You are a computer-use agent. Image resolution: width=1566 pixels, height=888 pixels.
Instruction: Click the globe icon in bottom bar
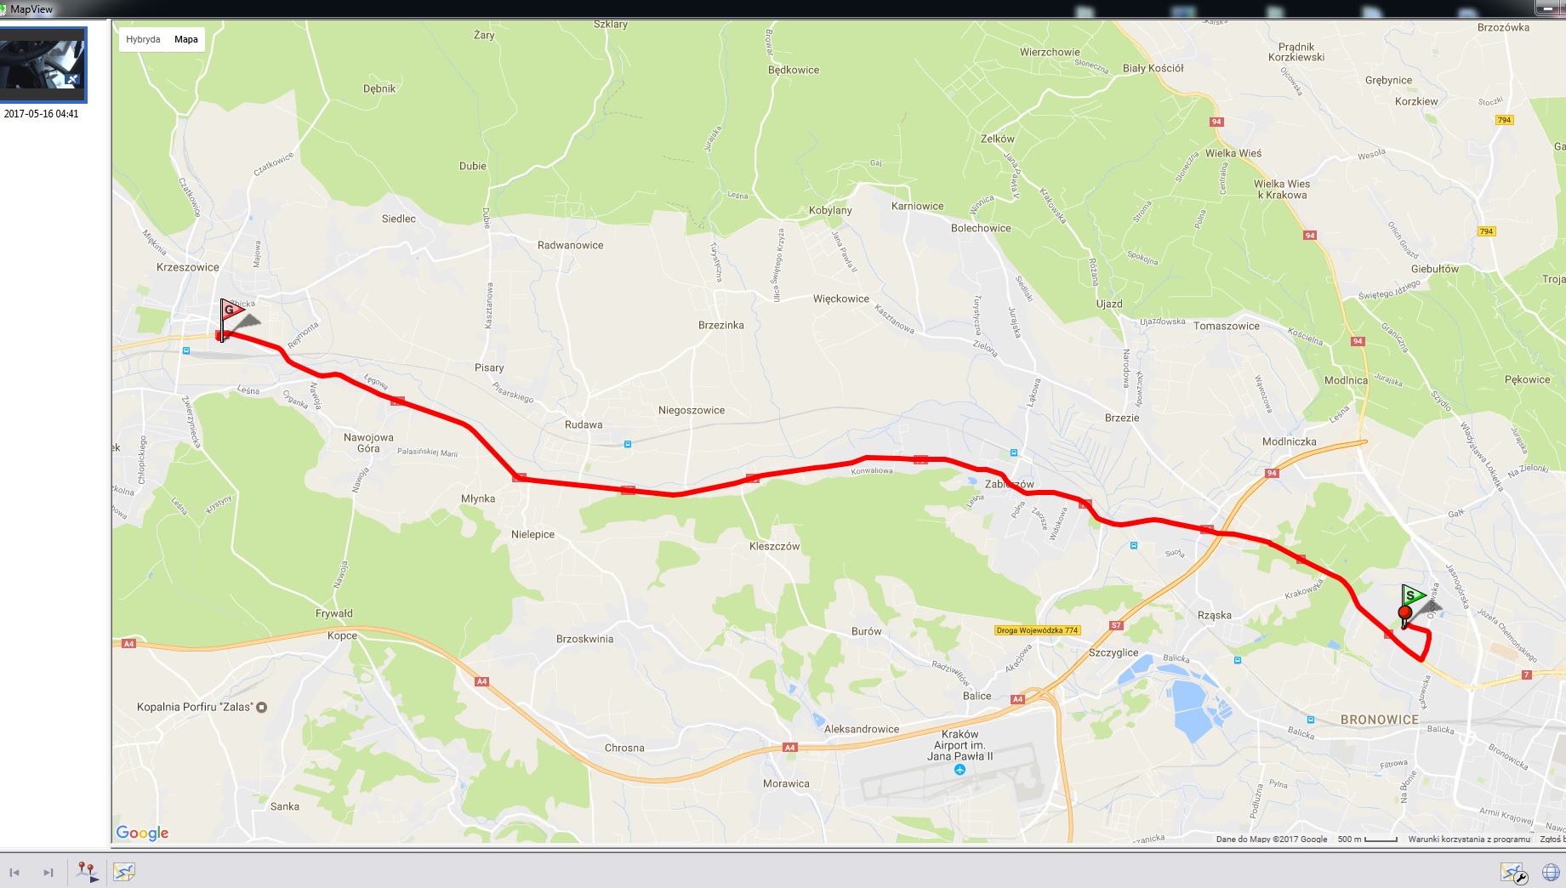click(1551, 873)
